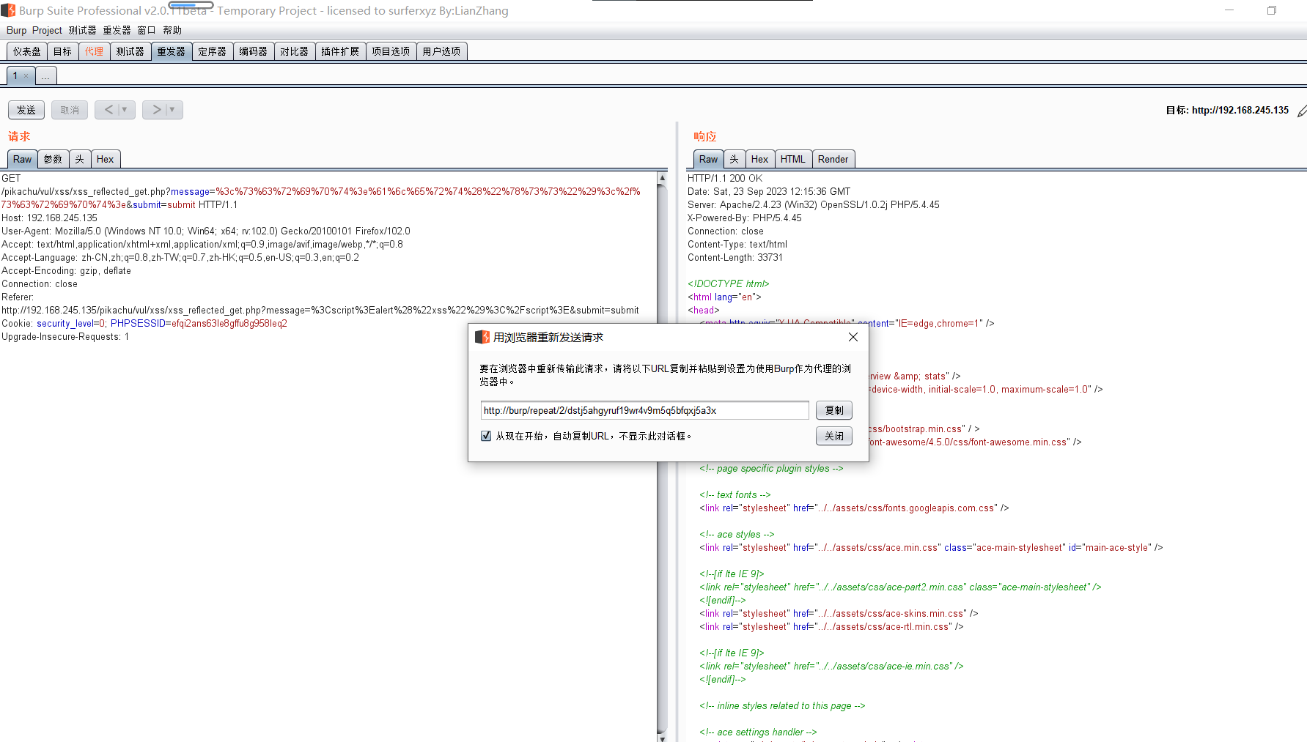Viewport: 1307px width, 742px height.
Task: Switch to the 定序器 tab
Action: pyautogui.click(x=213, y=51)
